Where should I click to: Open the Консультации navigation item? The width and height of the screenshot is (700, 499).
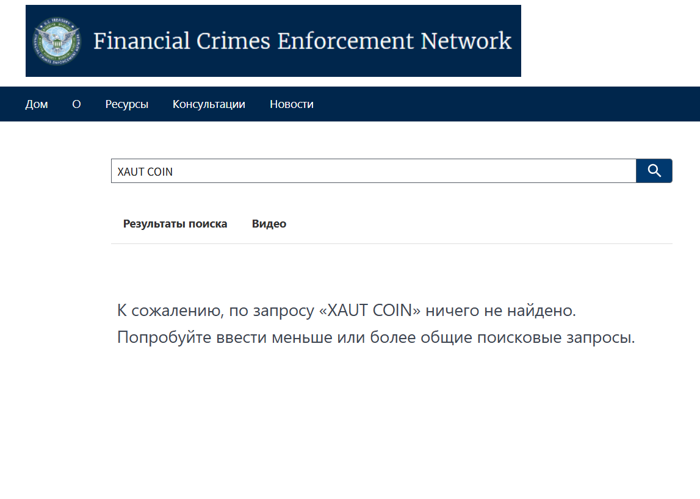pos(209,104)
